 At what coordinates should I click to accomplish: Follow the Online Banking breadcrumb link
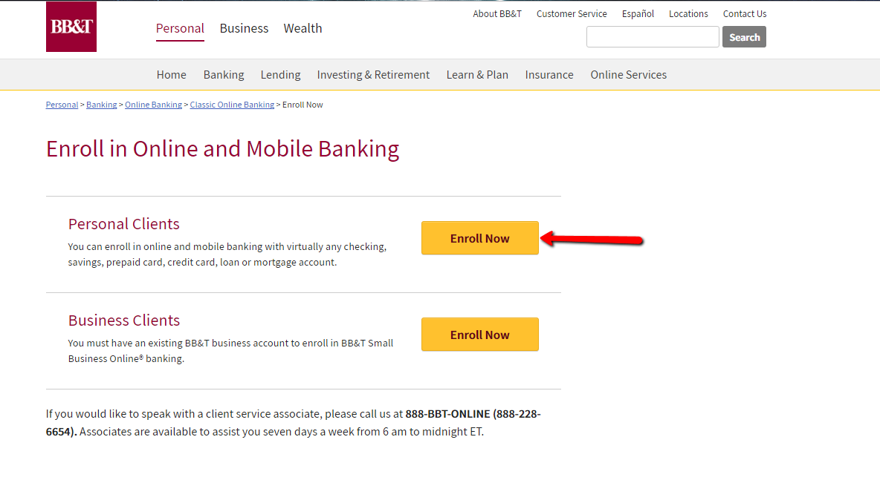point(153,104)
